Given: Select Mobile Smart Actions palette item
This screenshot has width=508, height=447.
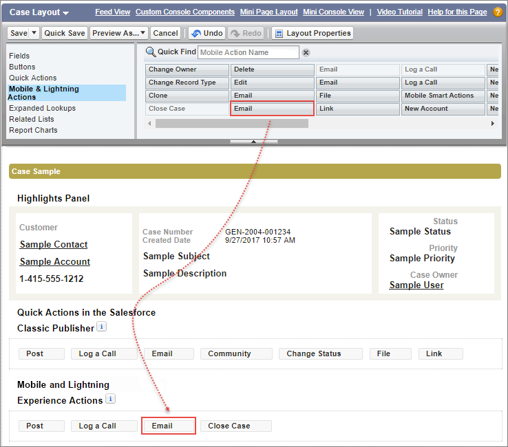Looking at the screenshot, I should tap(443, 96).
